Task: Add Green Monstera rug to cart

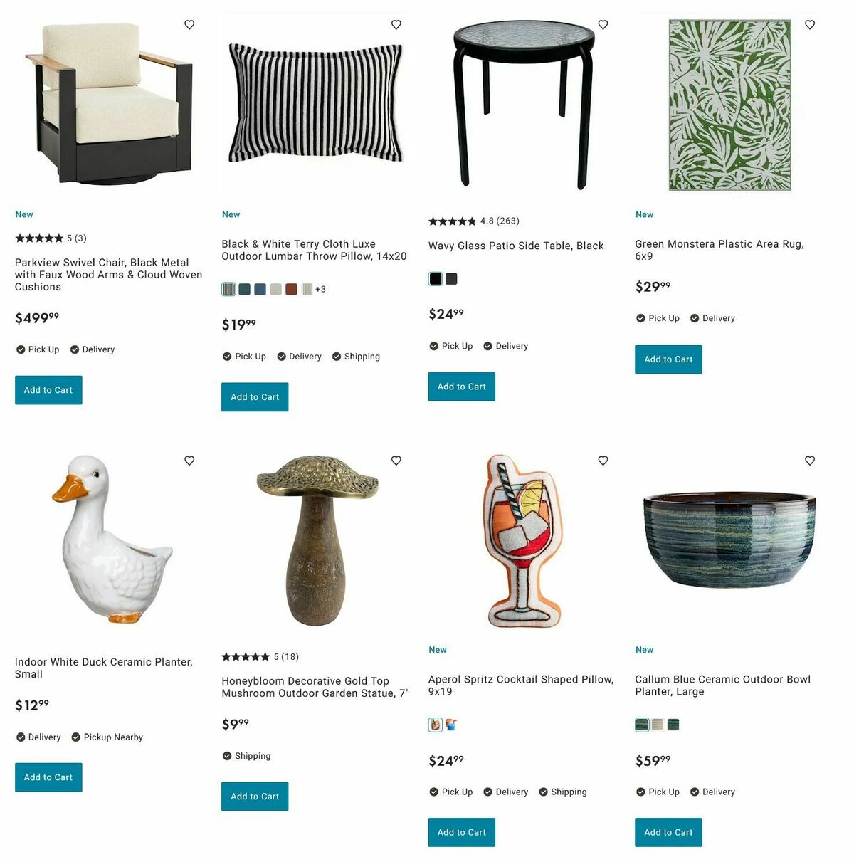Action: click(x=668, y=359)
